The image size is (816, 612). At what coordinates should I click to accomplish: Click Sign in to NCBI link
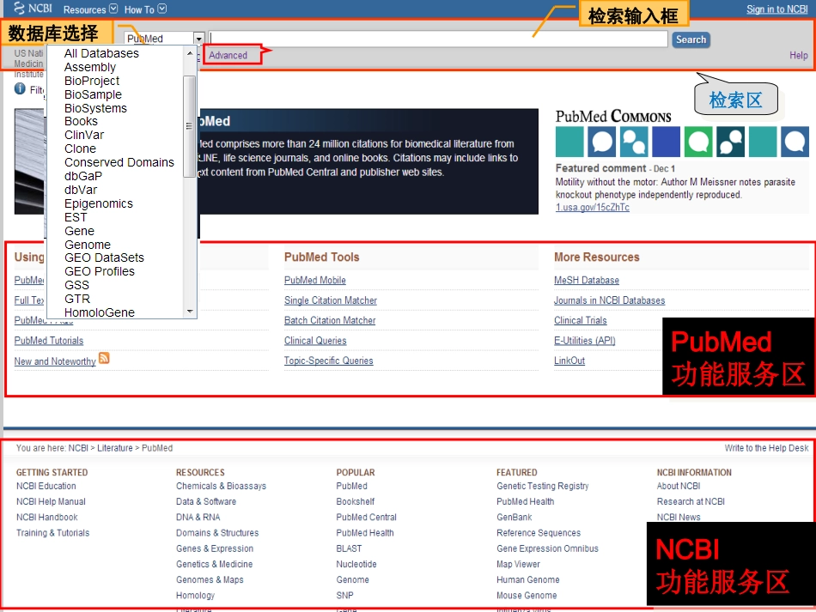point(777,9)
